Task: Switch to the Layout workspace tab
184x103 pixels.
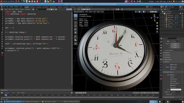Action: [x=27, y=7]
